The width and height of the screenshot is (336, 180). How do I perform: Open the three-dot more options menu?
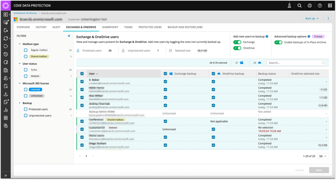click(328, 19)
